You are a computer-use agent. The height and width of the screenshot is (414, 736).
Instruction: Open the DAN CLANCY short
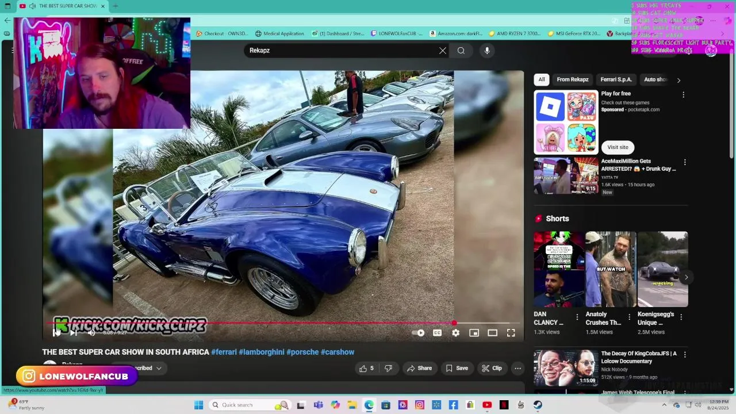(x=559, y=269)
